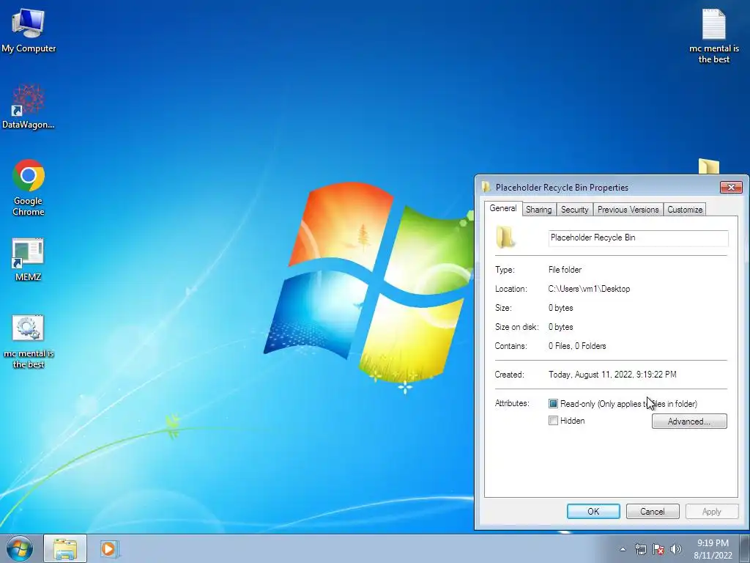Launch Google Chrome from desktop
The width and height of the screenshot is (750, 563).
pyautogui.click(x=29, y=187)
